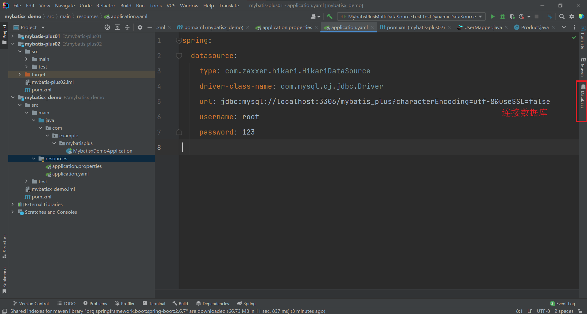587x314 pixels.
Task: Click the Build project hammer icon
Action: pyautogui.click(x=330, y=17)
